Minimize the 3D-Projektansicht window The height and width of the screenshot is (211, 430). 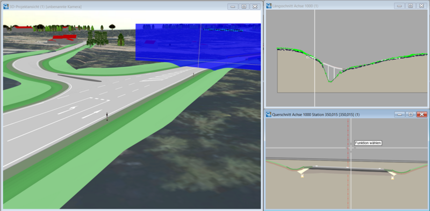(233, 6)
